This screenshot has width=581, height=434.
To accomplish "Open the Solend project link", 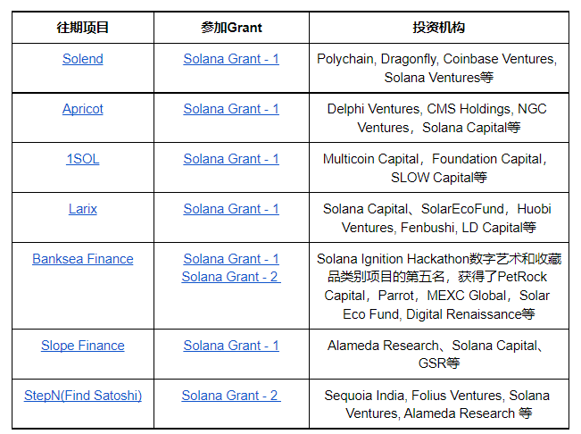I will 83,59.
